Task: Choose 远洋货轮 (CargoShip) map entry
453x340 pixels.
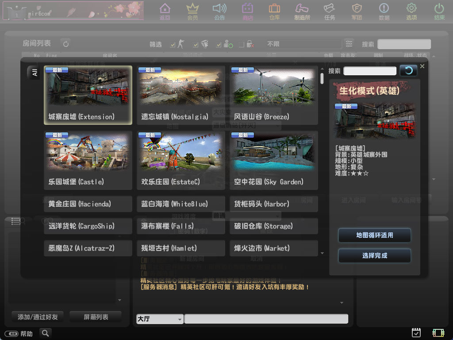Action: click(x=88, y=226)
